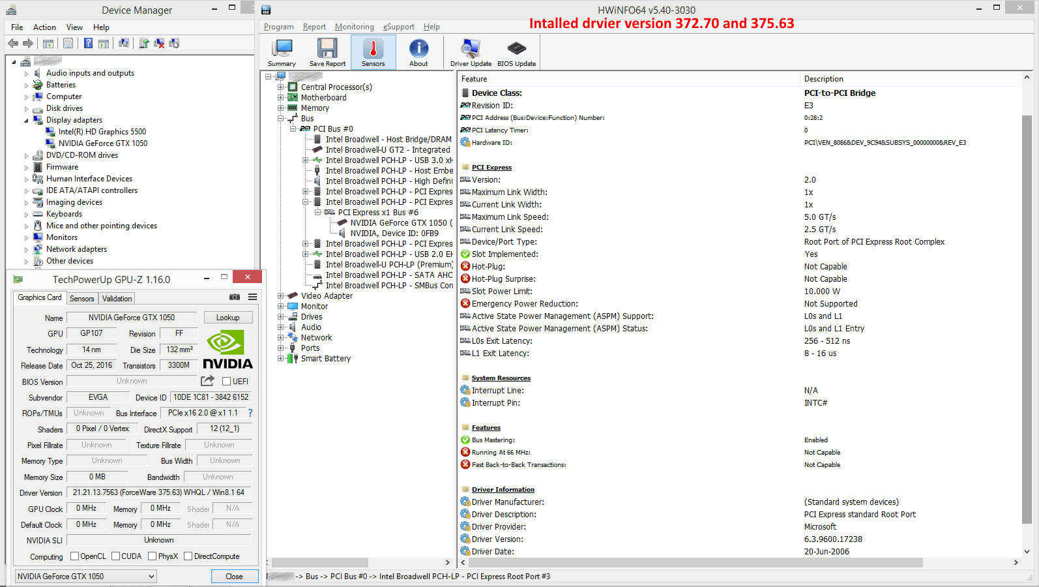1039x587 pixels.
Task: Click the GPU-Z title bar icon
Action: (x=18, y=279)
